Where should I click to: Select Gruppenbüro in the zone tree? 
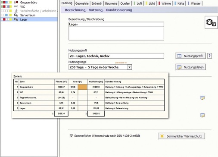tap(28, 2)
